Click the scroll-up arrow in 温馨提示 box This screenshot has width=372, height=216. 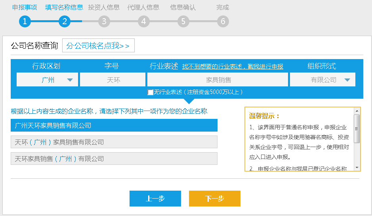(357, 111)
